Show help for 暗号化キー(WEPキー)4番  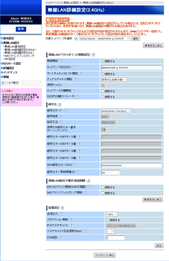point(79,158)
